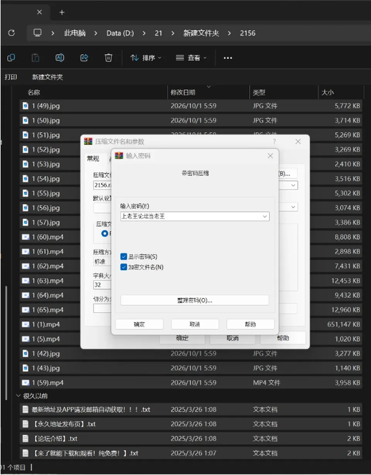The image size is (371, 475).
Task: Click the Explorer navigation pane scrollbar
Action: (x=6, y=343)
